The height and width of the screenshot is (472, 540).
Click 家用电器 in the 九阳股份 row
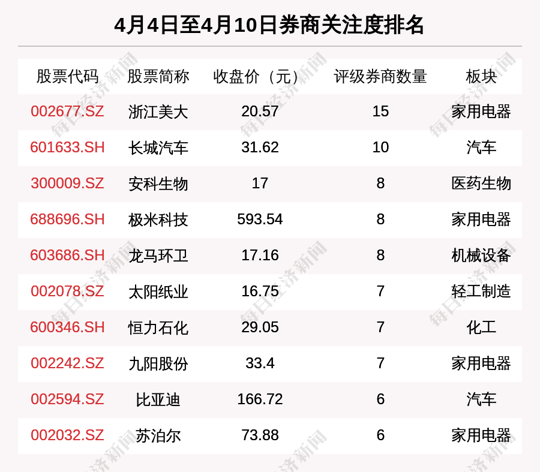481,364
